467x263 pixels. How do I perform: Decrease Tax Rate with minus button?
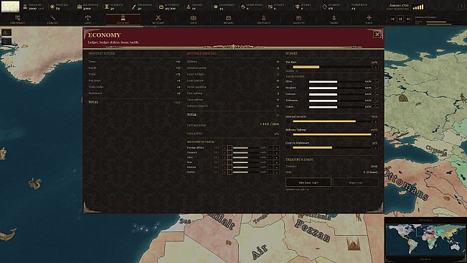(x=288, y=67)
